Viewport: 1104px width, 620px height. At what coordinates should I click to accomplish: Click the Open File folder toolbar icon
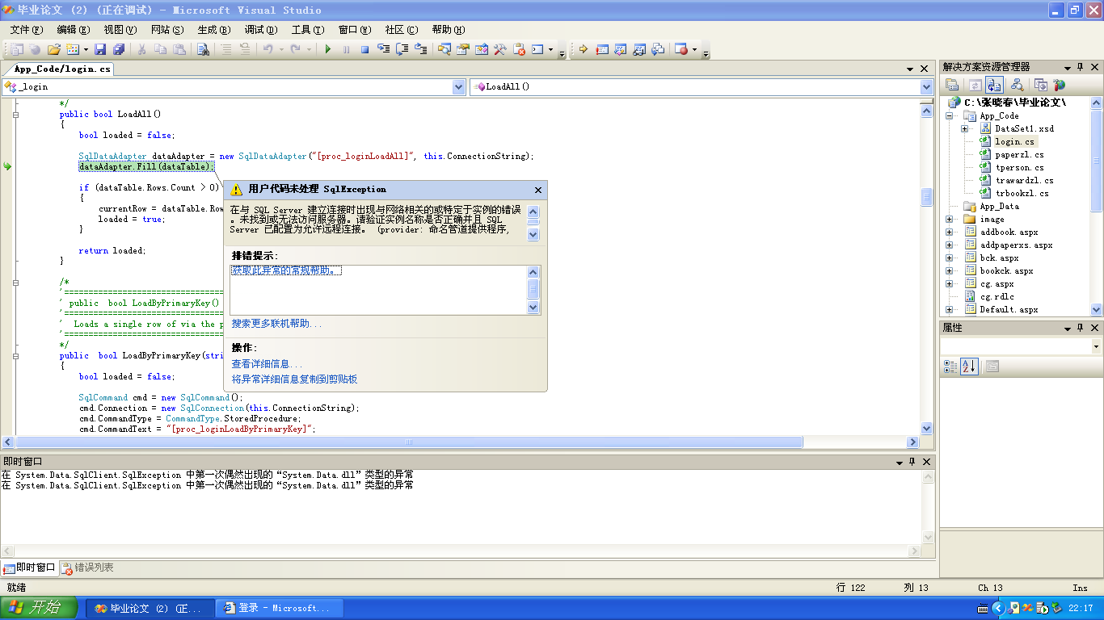tap(54, 49)
